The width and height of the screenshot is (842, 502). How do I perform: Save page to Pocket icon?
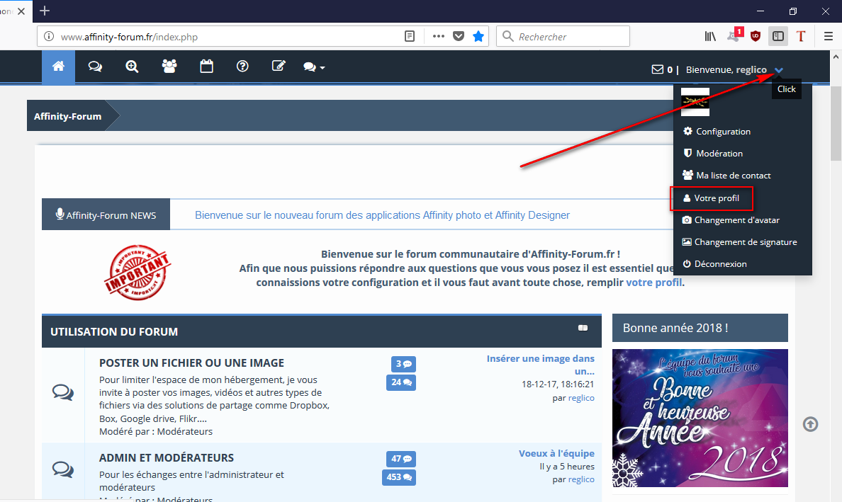pyautogui.click(x=458, y=37)
